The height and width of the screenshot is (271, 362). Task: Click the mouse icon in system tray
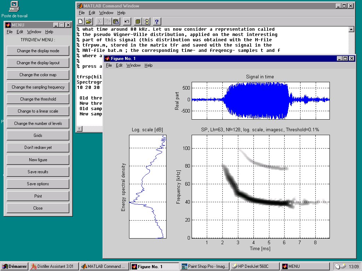(337, 266)
